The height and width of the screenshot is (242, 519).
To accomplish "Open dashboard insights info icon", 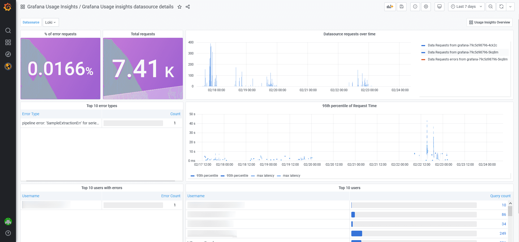I will tap(415, 7).
